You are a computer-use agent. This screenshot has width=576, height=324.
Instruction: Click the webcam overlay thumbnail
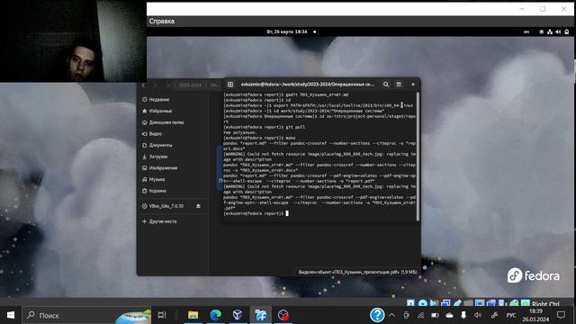[73, 40]
